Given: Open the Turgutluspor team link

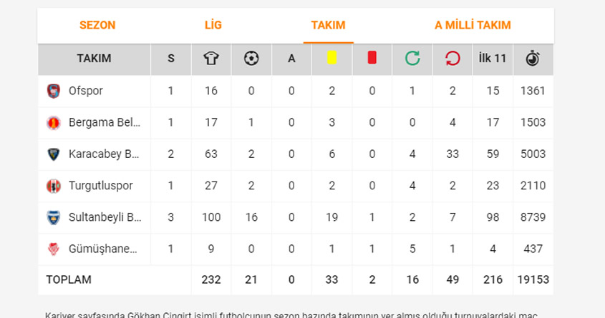Looking at the screenshot, I should pyautogui.click(x=101, y=186).
